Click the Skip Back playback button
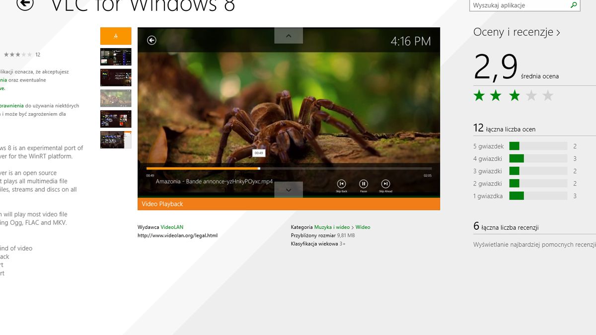 tap(341, 184)
